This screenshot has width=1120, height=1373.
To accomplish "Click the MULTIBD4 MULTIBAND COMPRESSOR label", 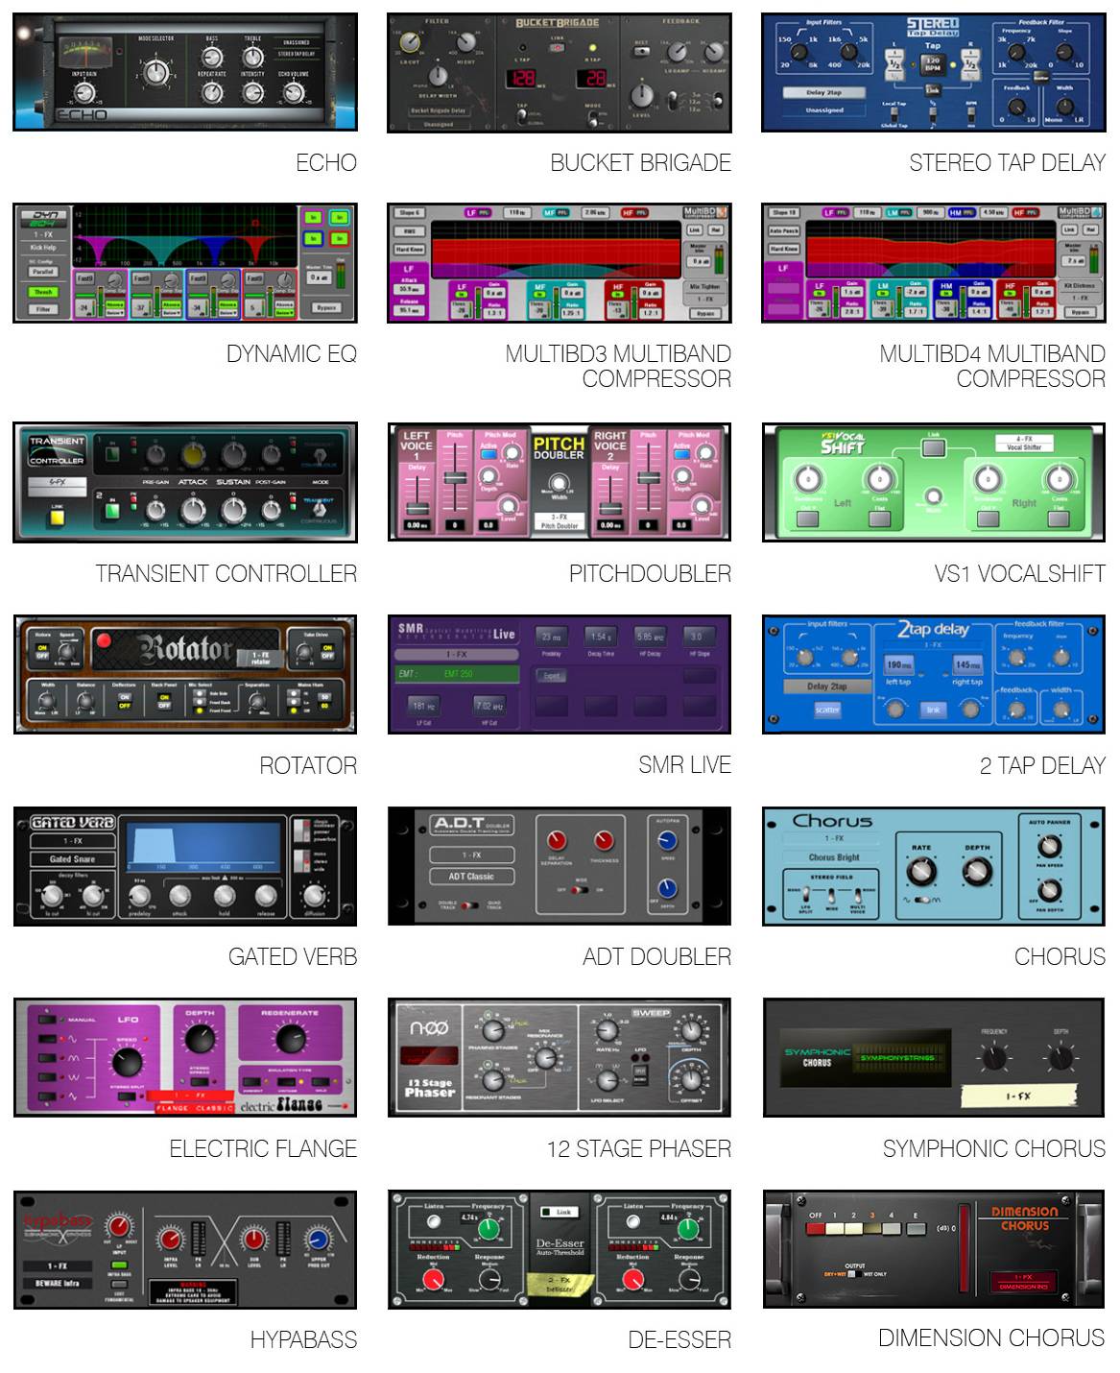I will click(992, 366).
